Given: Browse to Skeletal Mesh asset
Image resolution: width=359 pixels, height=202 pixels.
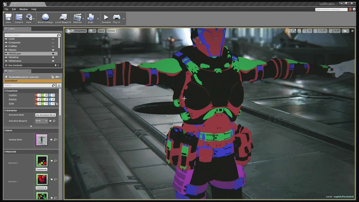Looking at the screenshot, I should coord(56,139).
